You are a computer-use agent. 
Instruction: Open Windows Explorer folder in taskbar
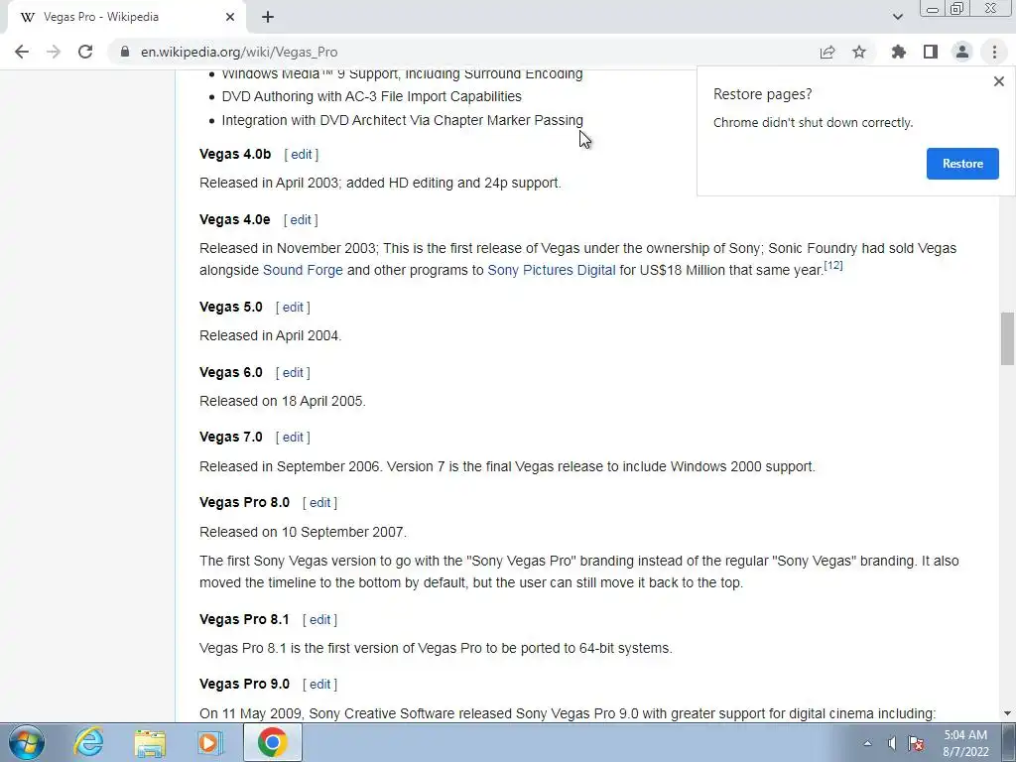[150, 742]
